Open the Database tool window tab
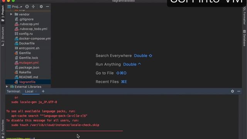Image resolution: width=247 pixels, height=139 pixels. 244,38
